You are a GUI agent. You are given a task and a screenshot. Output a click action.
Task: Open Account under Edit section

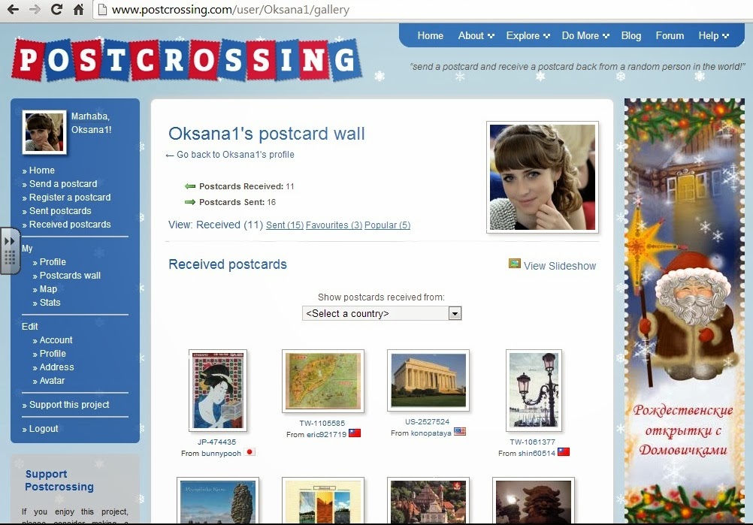click(x=56, y=339)
